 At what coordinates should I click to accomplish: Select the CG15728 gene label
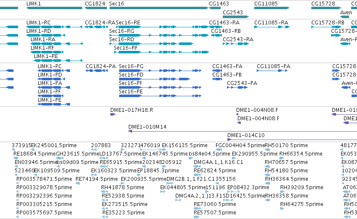click(323, 4)
